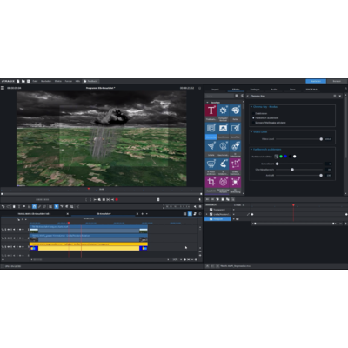Collapse the Video Level section

[x=251, y=132]
